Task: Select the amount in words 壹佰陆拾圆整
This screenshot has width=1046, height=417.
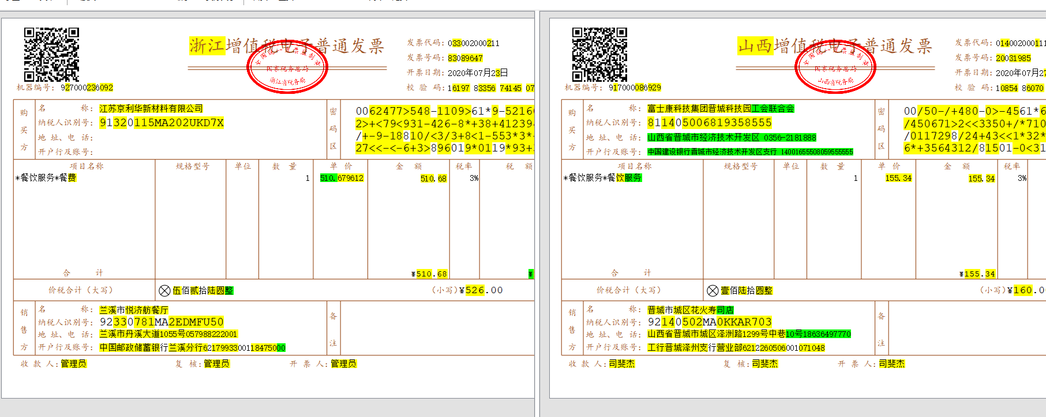Action: pos(747,290)
